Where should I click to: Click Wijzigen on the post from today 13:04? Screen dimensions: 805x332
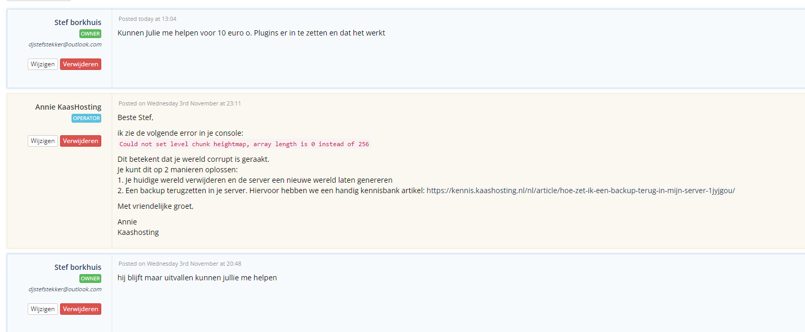click(x=43, y=64)
